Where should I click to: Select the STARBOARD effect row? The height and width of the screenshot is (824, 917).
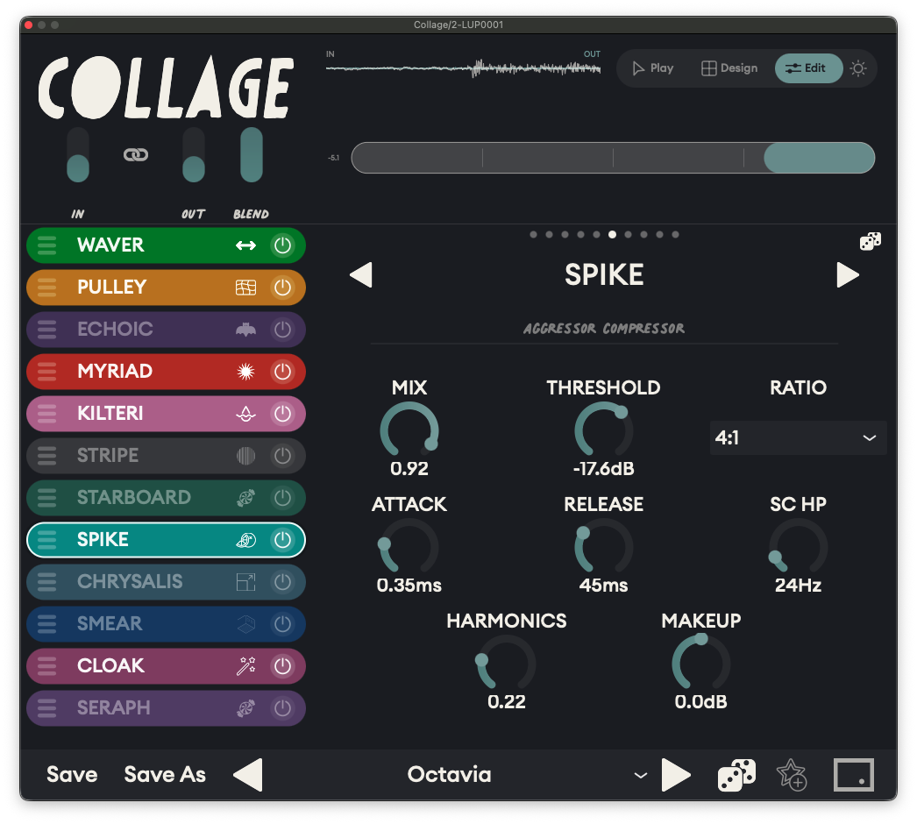click(166, 498)
